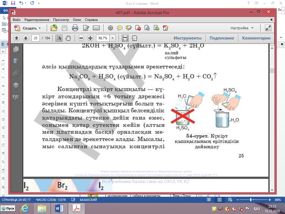Open the Файл menu

pos(16,20)
